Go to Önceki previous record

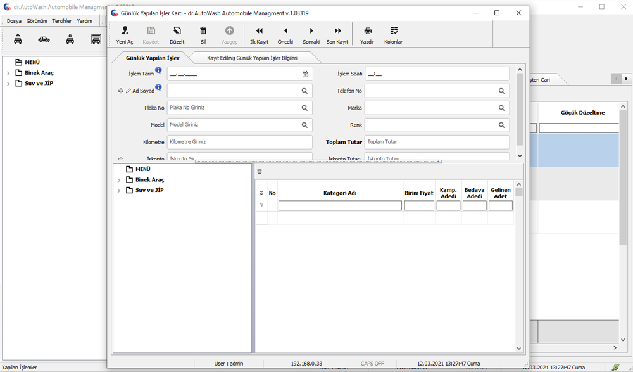coord(285,31)
